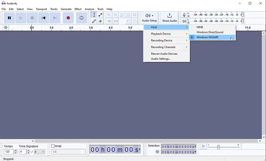Expand the Host submenu entry
This screenshot has height=161, width=266.
[x=167, y=27]
